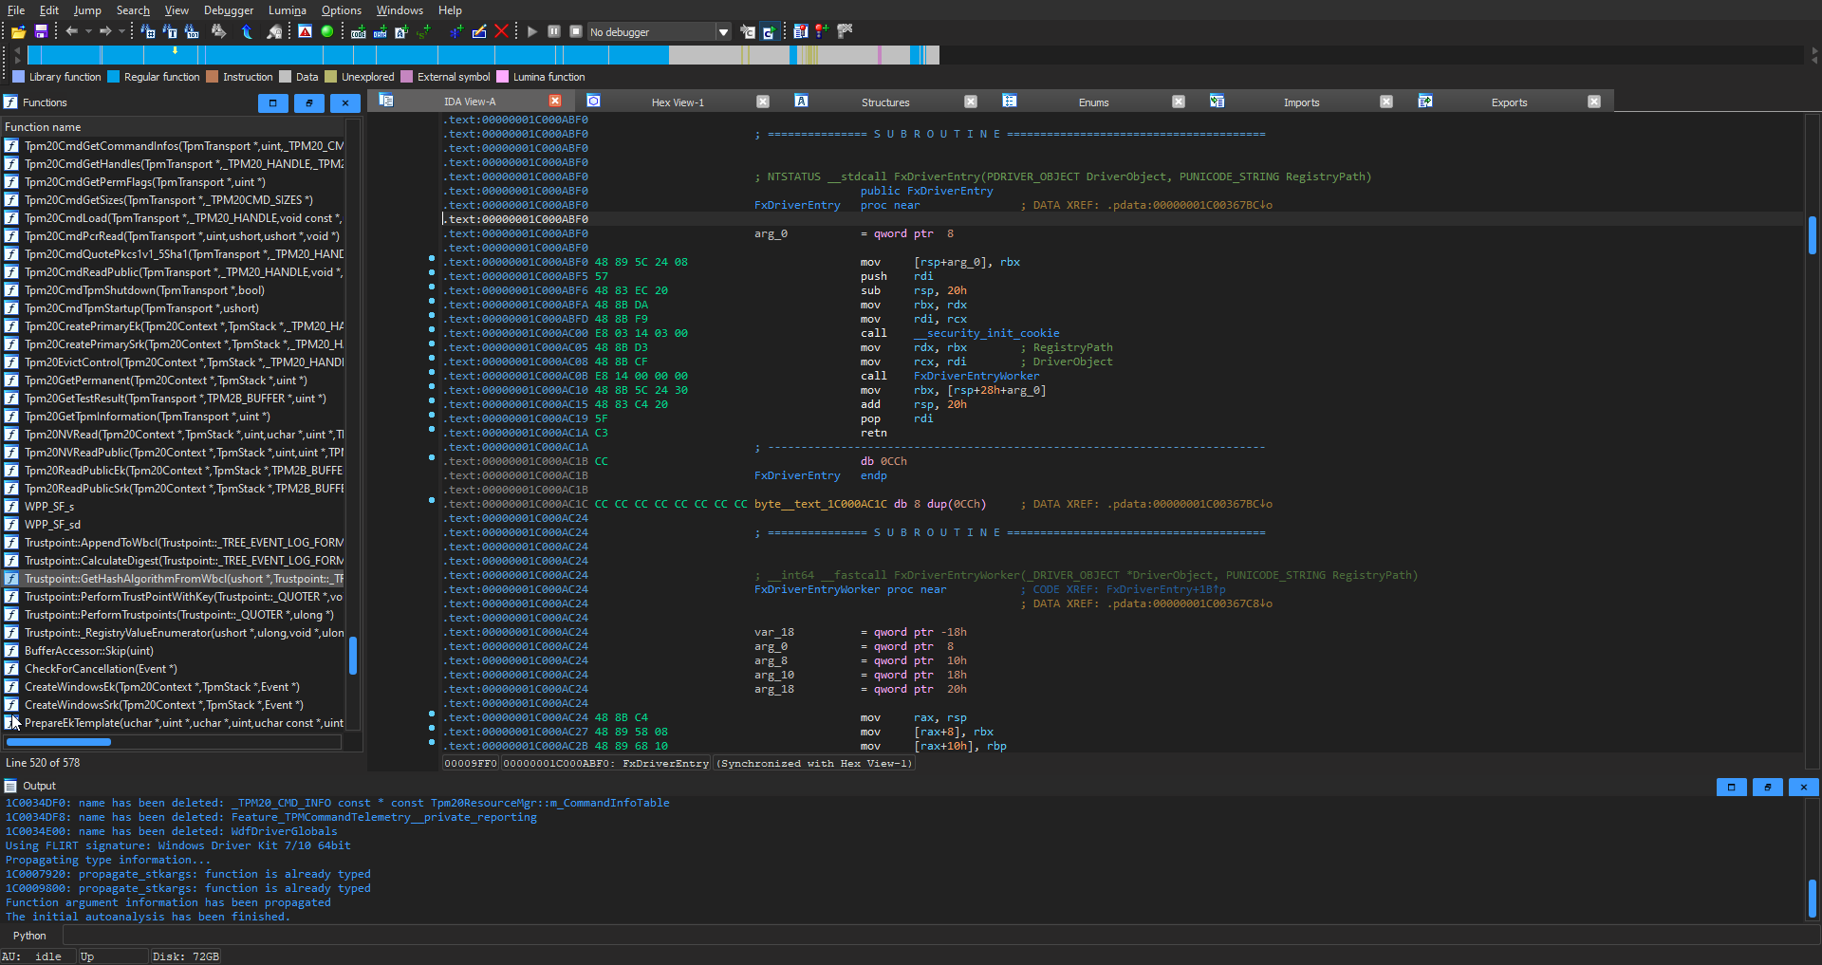Click the Output window vertical scrollbar thumb
Viewport: 1822px width, 965px height.
[1812, 899]
